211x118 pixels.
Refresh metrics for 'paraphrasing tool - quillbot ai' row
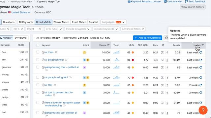coord(201,68)
